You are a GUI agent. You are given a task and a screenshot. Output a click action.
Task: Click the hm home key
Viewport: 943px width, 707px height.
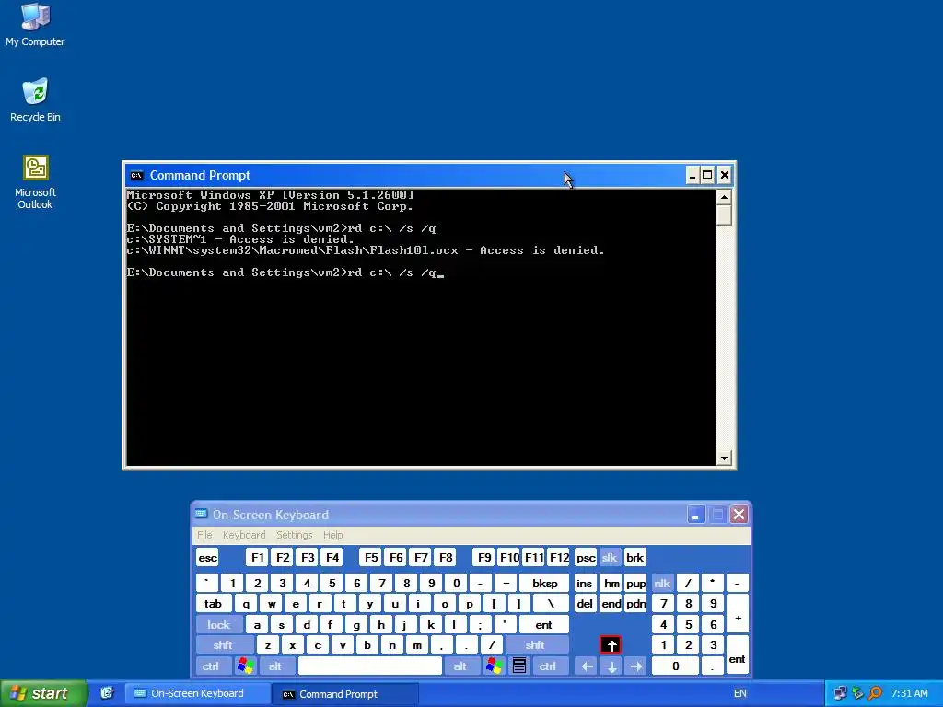coord(611,583)
